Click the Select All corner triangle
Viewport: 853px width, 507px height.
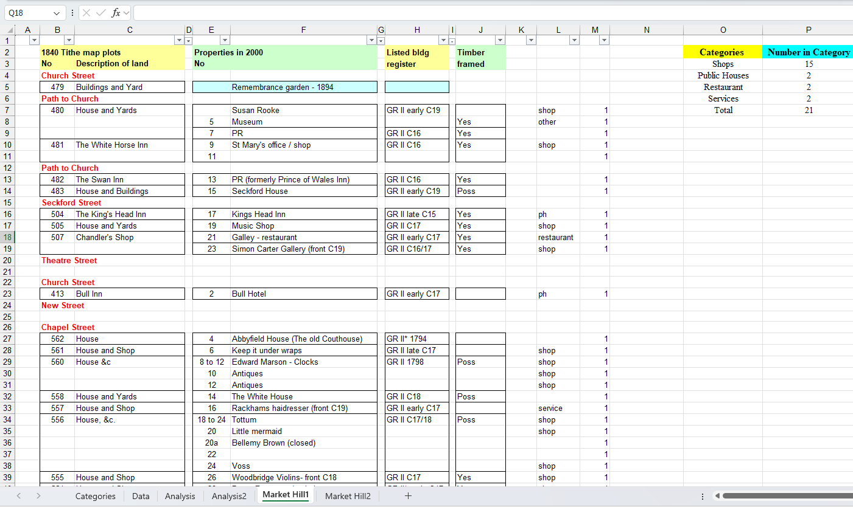coord(10,30)
